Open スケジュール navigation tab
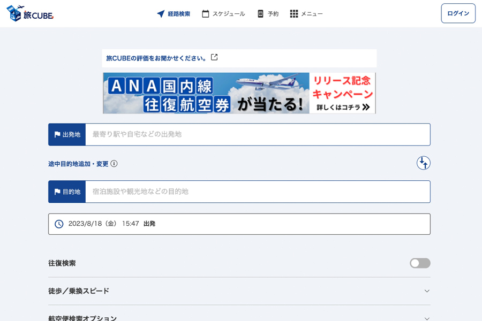 tap(223, 14)
